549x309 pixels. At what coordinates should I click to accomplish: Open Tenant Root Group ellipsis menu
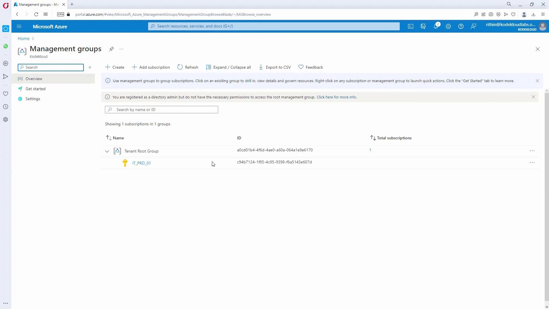tap(532, 151)
